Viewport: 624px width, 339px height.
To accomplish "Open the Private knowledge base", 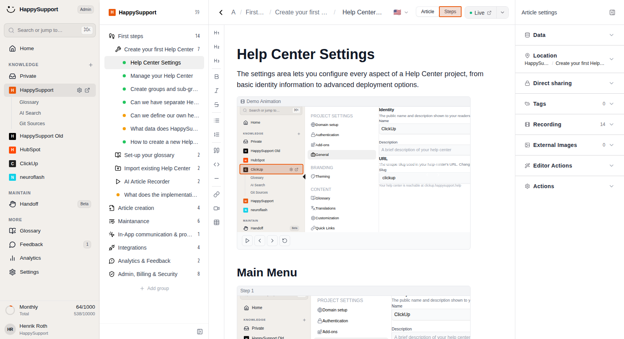I will [x=50, y=76].
